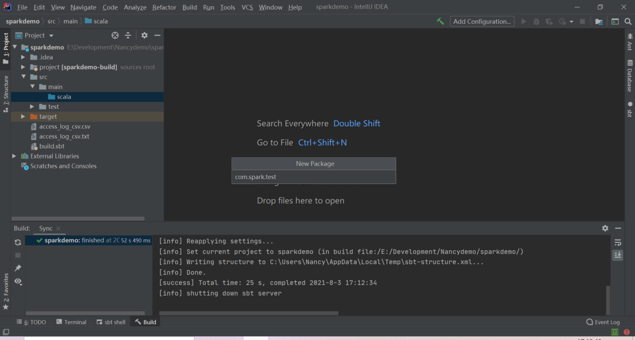Toggle the Ant tool window on right
The width and height of the screenshot is (635, 340).
630,42
